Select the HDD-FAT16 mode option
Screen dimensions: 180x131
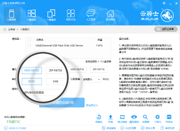[77, 69]
